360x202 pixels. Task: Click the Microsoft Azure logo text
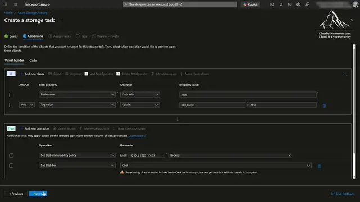(x=37, y=4)
